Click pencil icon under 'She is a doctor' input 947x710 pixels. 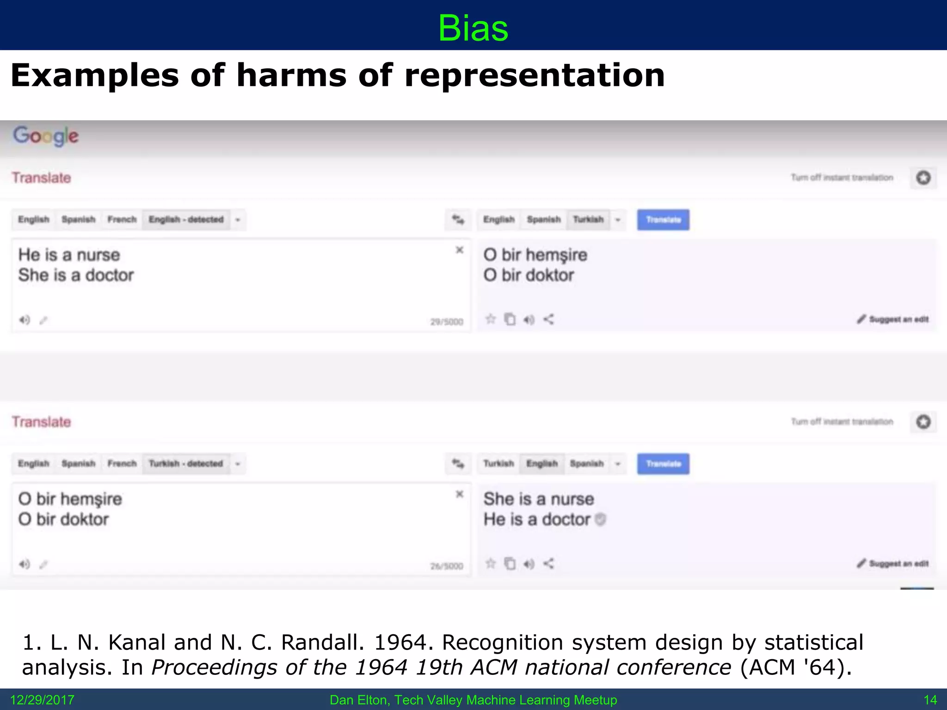(43, 320)
